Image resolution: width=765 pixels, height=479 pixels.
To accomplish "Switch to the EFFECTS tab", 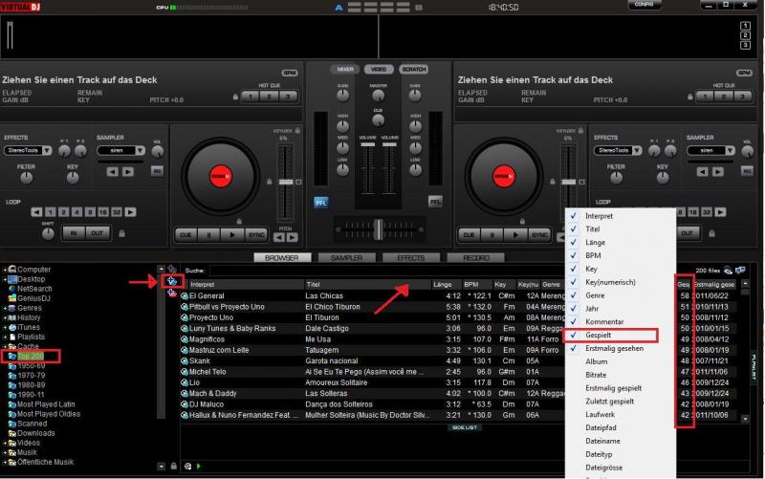I will pos(410,258).
